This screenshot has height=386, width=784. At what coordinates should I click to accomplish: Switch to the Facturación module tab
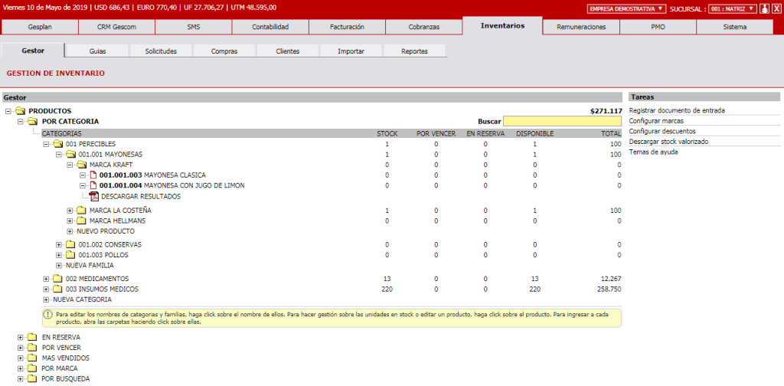coord(347,27)
